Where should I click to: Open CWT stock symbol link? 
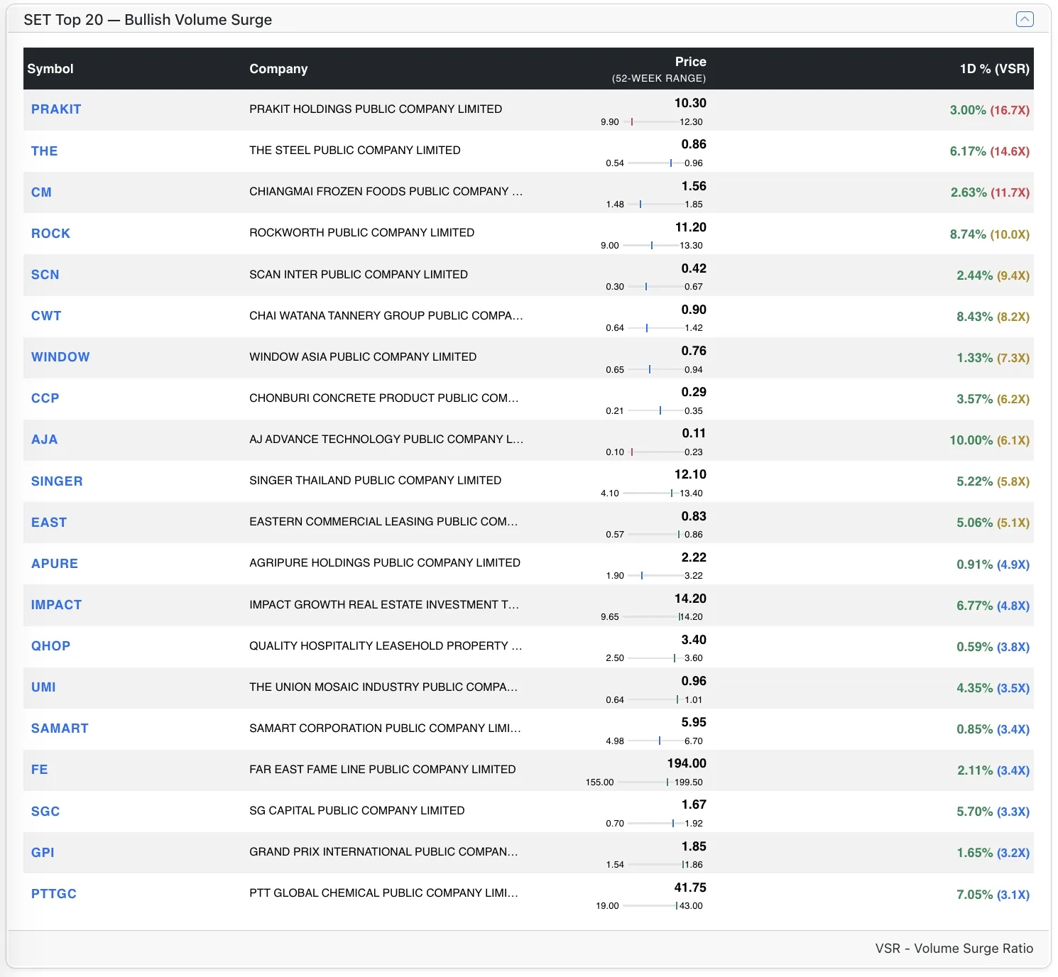pyautogui.click(x=46, y=315)
